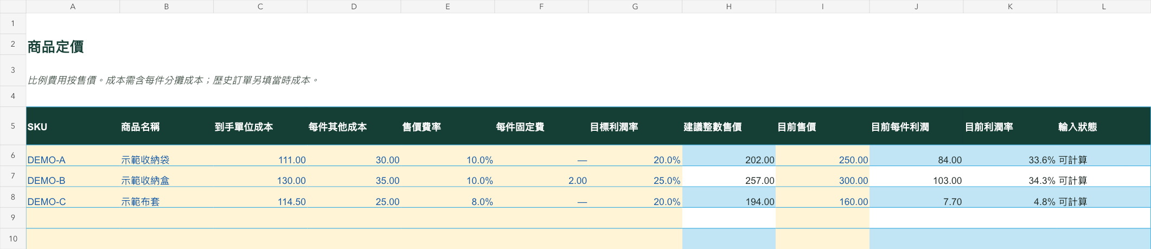Image resolution: width=1151 pixels, height=249 pixels.
Task: Select column D header
Action: (x=354, y=7)
